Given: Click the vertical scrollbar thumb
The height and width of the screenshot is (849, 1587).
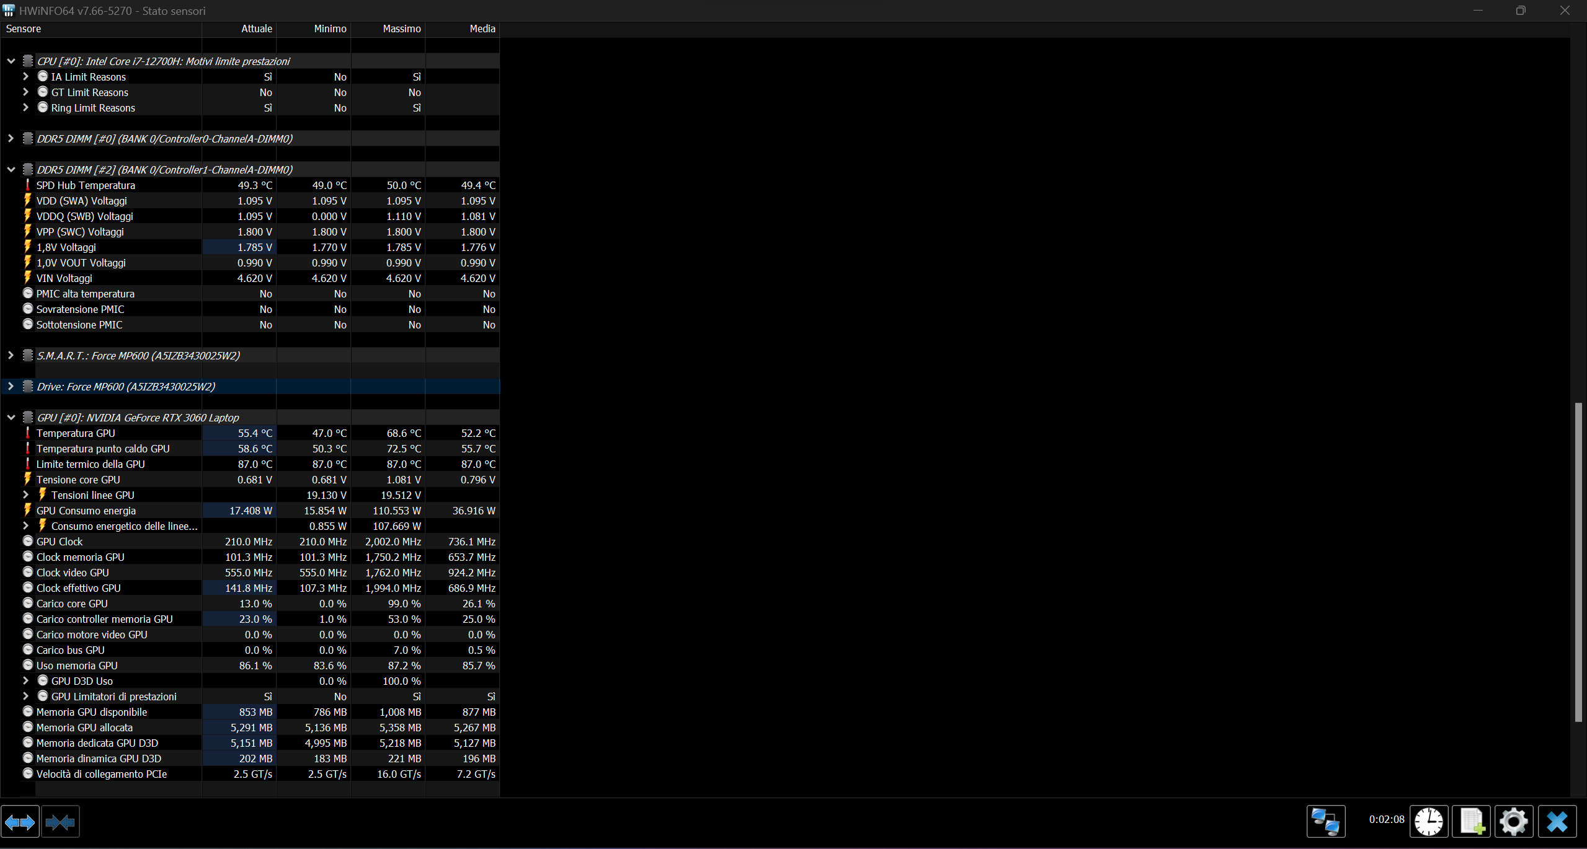Looking at the screenshot, I should coord(1578,562).
